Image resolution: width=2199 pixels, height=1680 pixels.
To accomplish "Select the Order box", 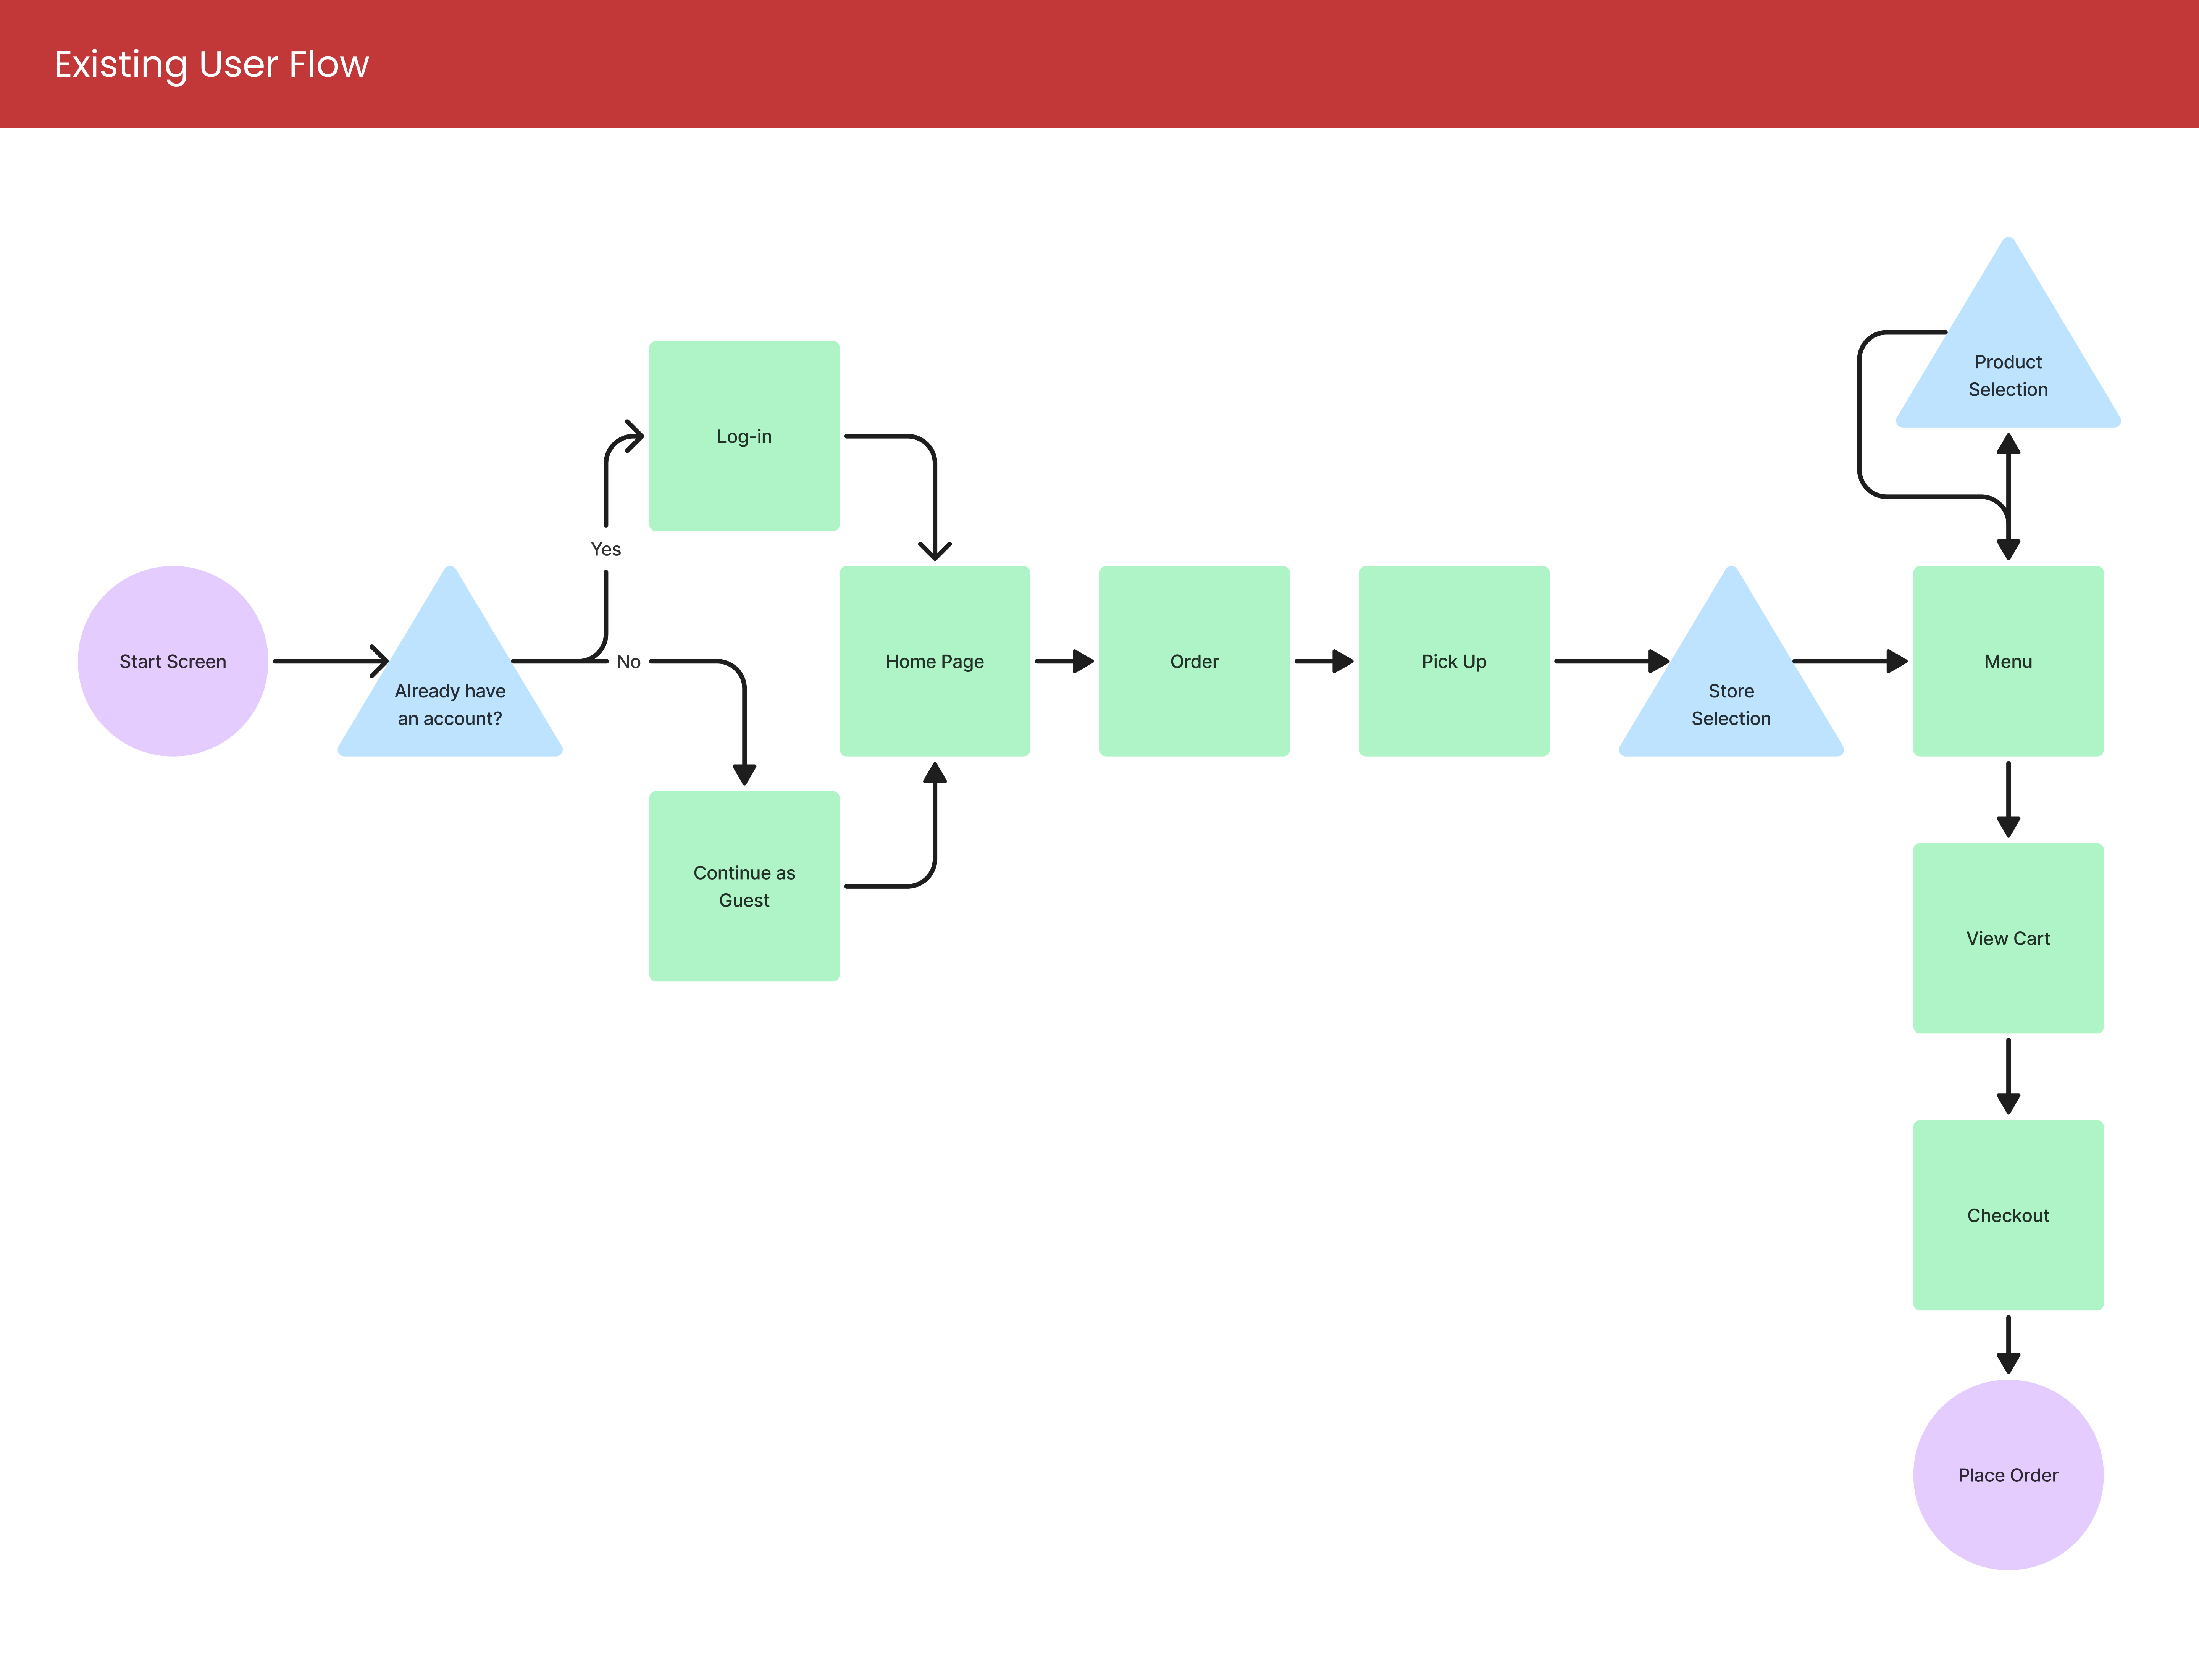I will [1194, 661].
